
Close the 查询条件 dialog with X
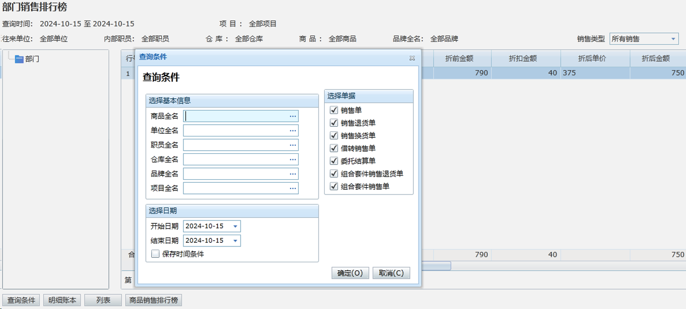click(x=412, y=58)
